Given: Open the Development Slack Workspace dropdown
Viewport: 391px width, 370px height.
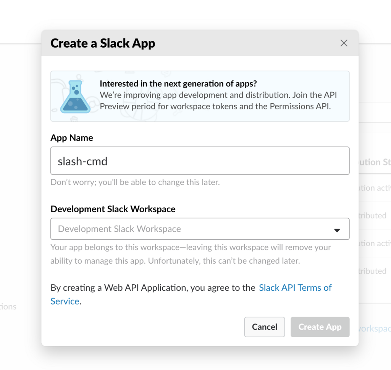Looking at the screenshot, I should [x=200, y=229].
